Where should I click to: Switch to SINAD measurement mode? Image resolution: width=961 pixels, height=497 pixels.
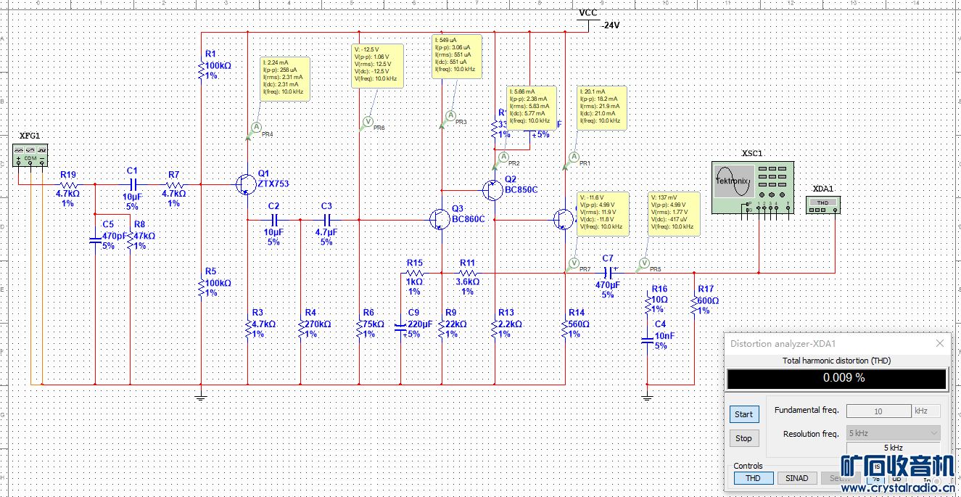tap(796, 478)
